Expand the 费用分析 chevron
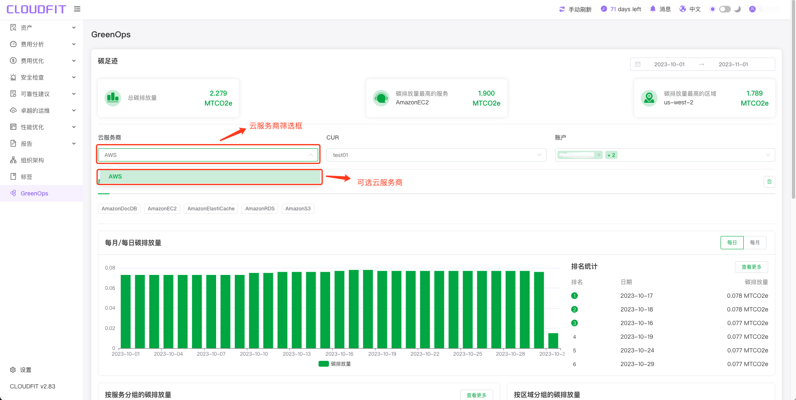The height and width of the screenshot is (400, 796). tap(74, 44)
